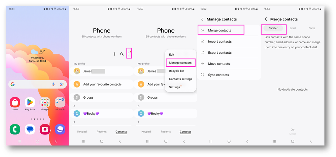This screenshot has height=157, width=336.
Task: Choose Recycle bin from the popup menu
Action: pyautogui.click(x=176, y=71)
